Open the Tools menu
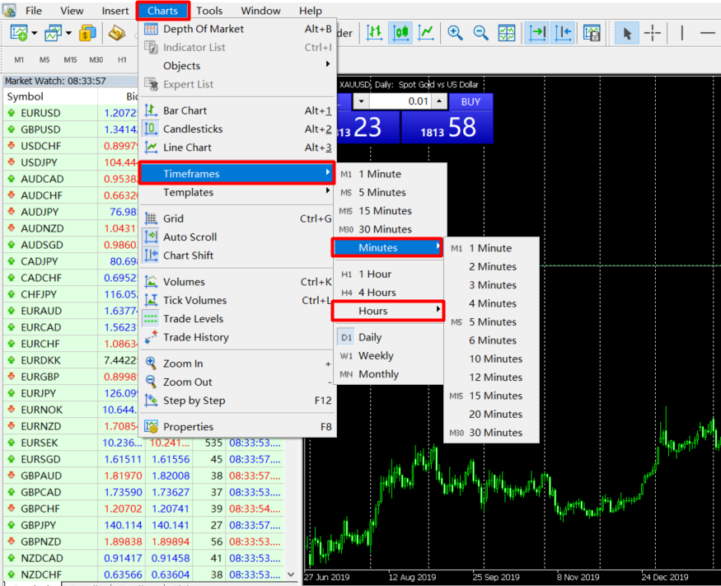The image size is (721, 586). pos(208,11)
